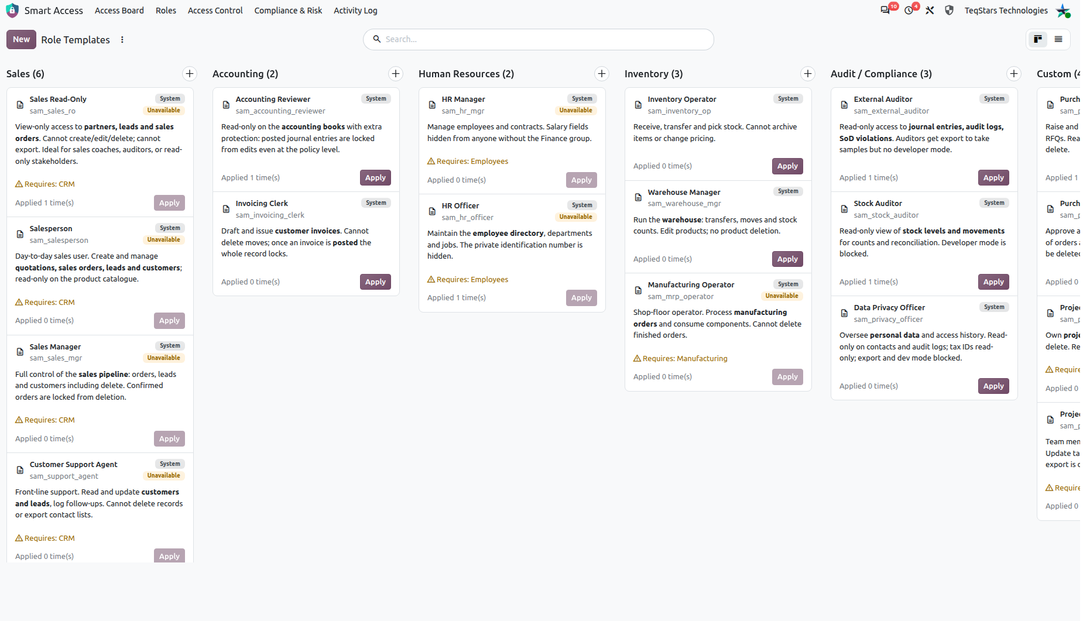
Task: Open the Roles menu
Action: pyautogui.click(x=166, y=11)
